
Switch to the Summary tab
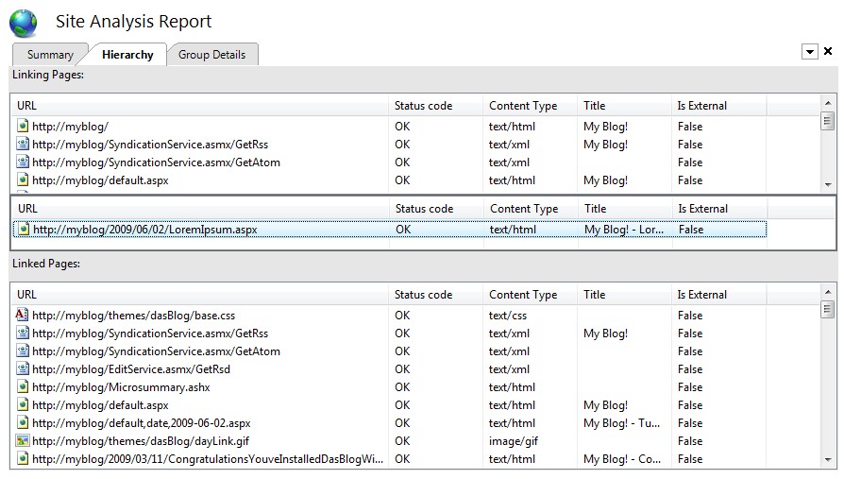click(50, 55)
